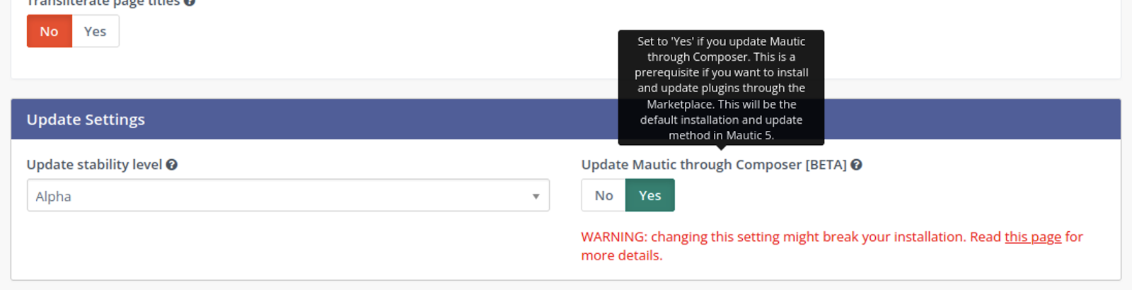Click the Update stability level label
Viewport: 1132px width, 290px height.
coord(94,165)
